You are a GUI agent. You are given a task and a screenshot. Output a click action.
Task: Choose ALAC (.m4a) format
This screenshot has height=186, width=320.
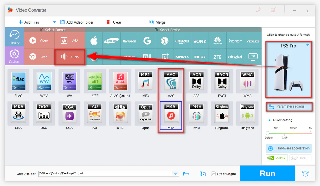click(x=120, y=81)
